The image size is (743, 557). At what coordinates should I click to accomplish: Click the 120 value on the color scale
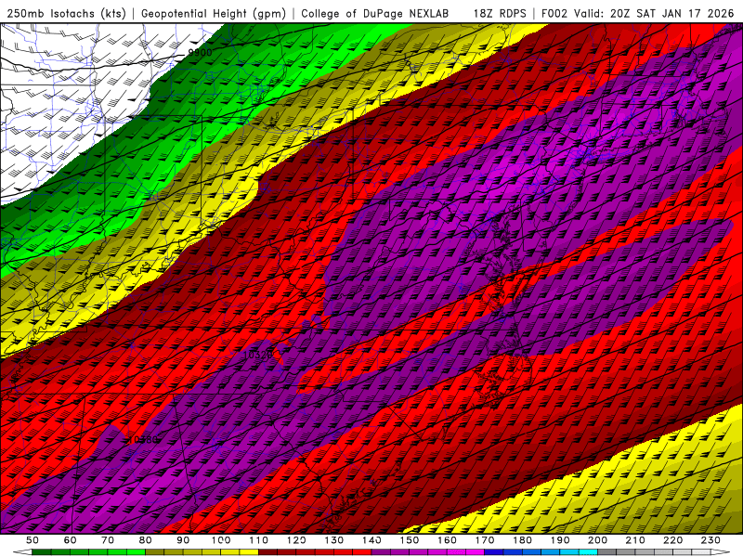pyautogui.click(x=296, y=540)
